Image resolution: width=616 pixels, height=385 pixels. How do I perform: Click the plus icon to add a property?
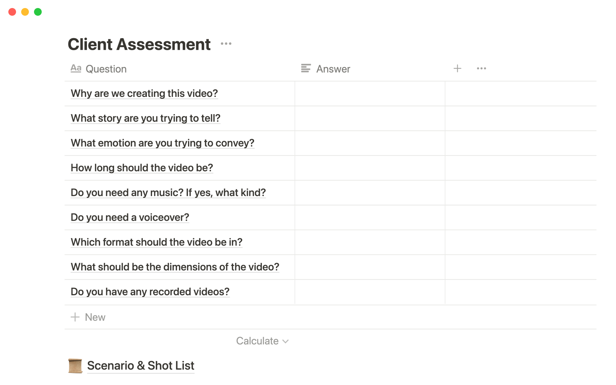(457, 68)
